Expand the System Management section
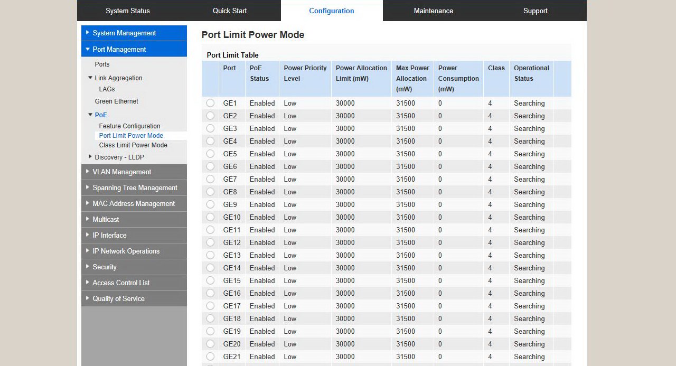This screenshot has width=676, height=366. (124, 33)
